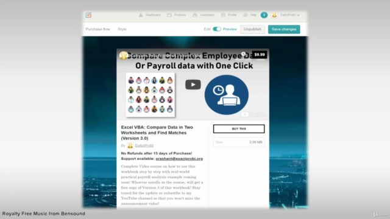Click the Profile page icon

click(223, 15)
